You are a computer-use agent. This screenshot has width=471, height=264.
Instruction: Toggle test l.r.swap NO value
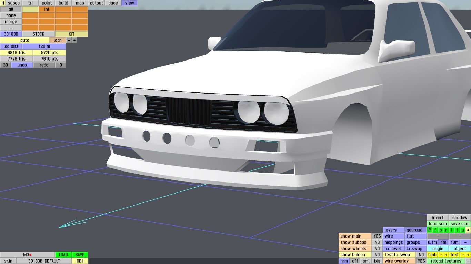click(421, 255)
